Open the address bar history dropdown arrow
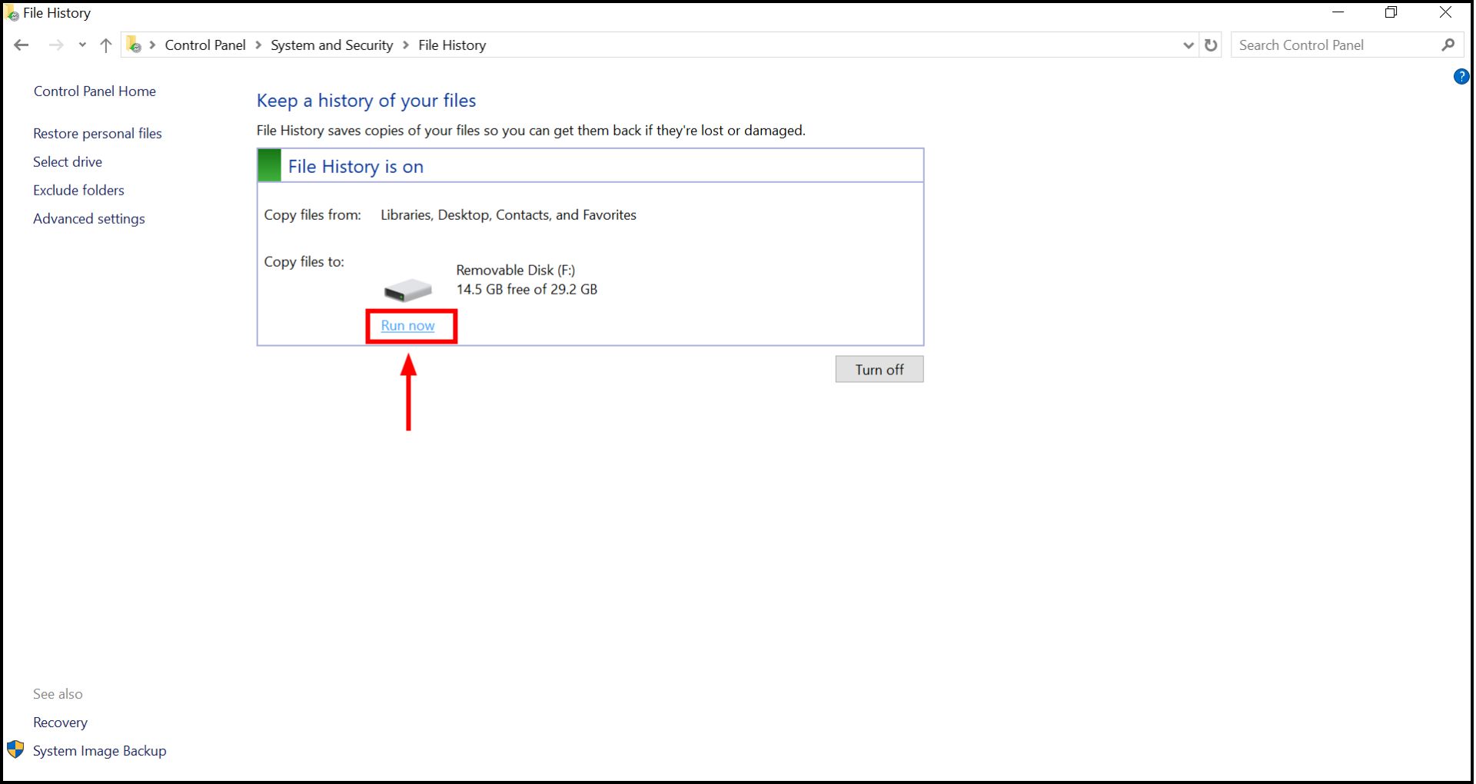The width and height of the screenshot is (1476, 784). pos(1188,45)
